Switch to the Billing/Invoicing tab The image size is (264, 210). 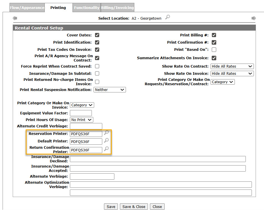(117, 8)
